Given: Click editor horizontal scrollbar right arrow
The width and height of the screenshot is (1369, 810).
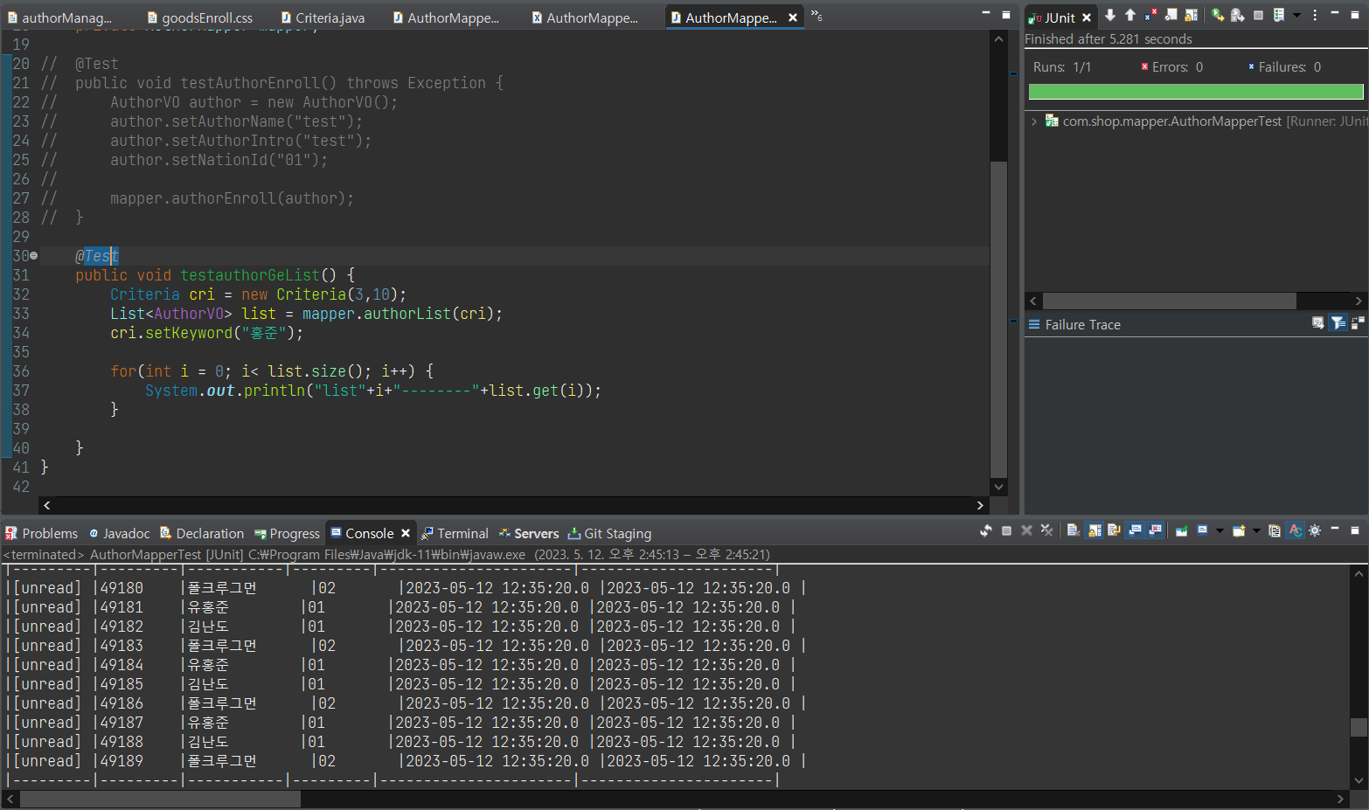Looking at the screenshot, I should click(x=980, y=505).
